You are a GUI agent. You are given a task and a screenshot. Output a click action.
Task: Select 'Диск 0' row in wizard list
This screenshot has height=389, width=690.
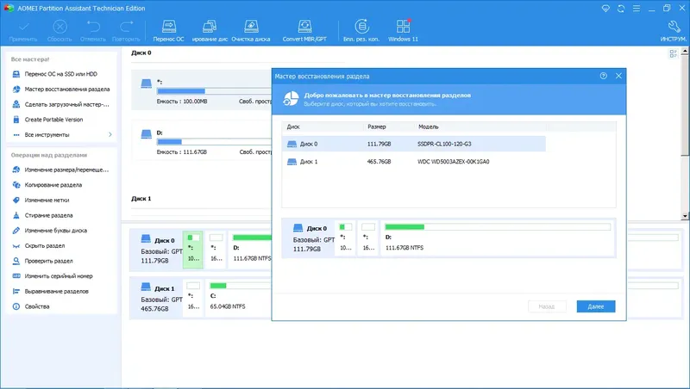coord(414,144)
